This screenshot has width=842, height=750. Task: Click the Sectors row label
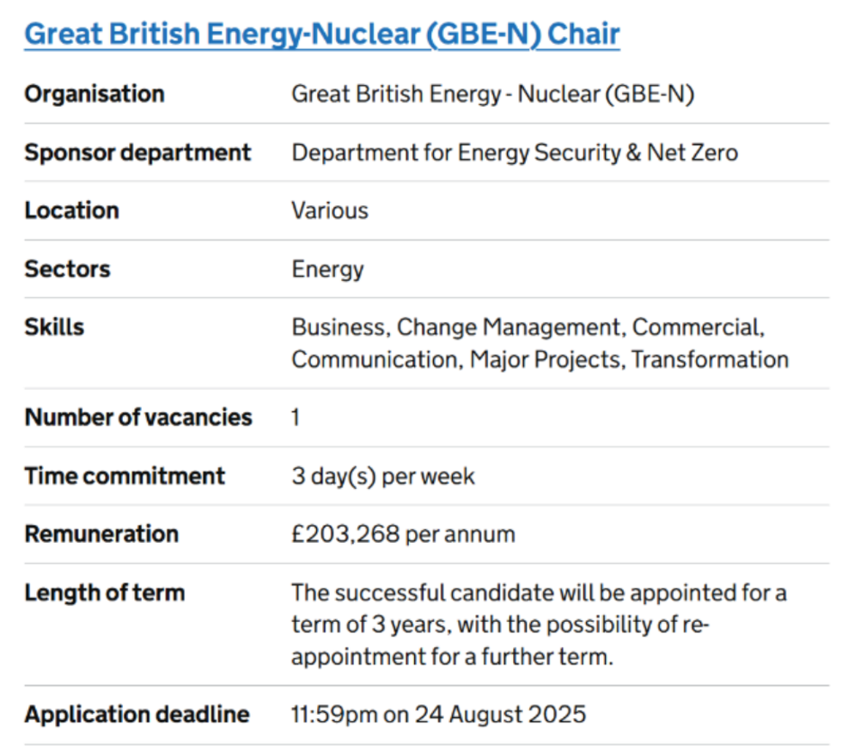point(67,269)
